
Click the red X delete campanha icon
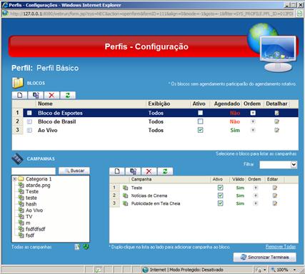tap(149, 171)
